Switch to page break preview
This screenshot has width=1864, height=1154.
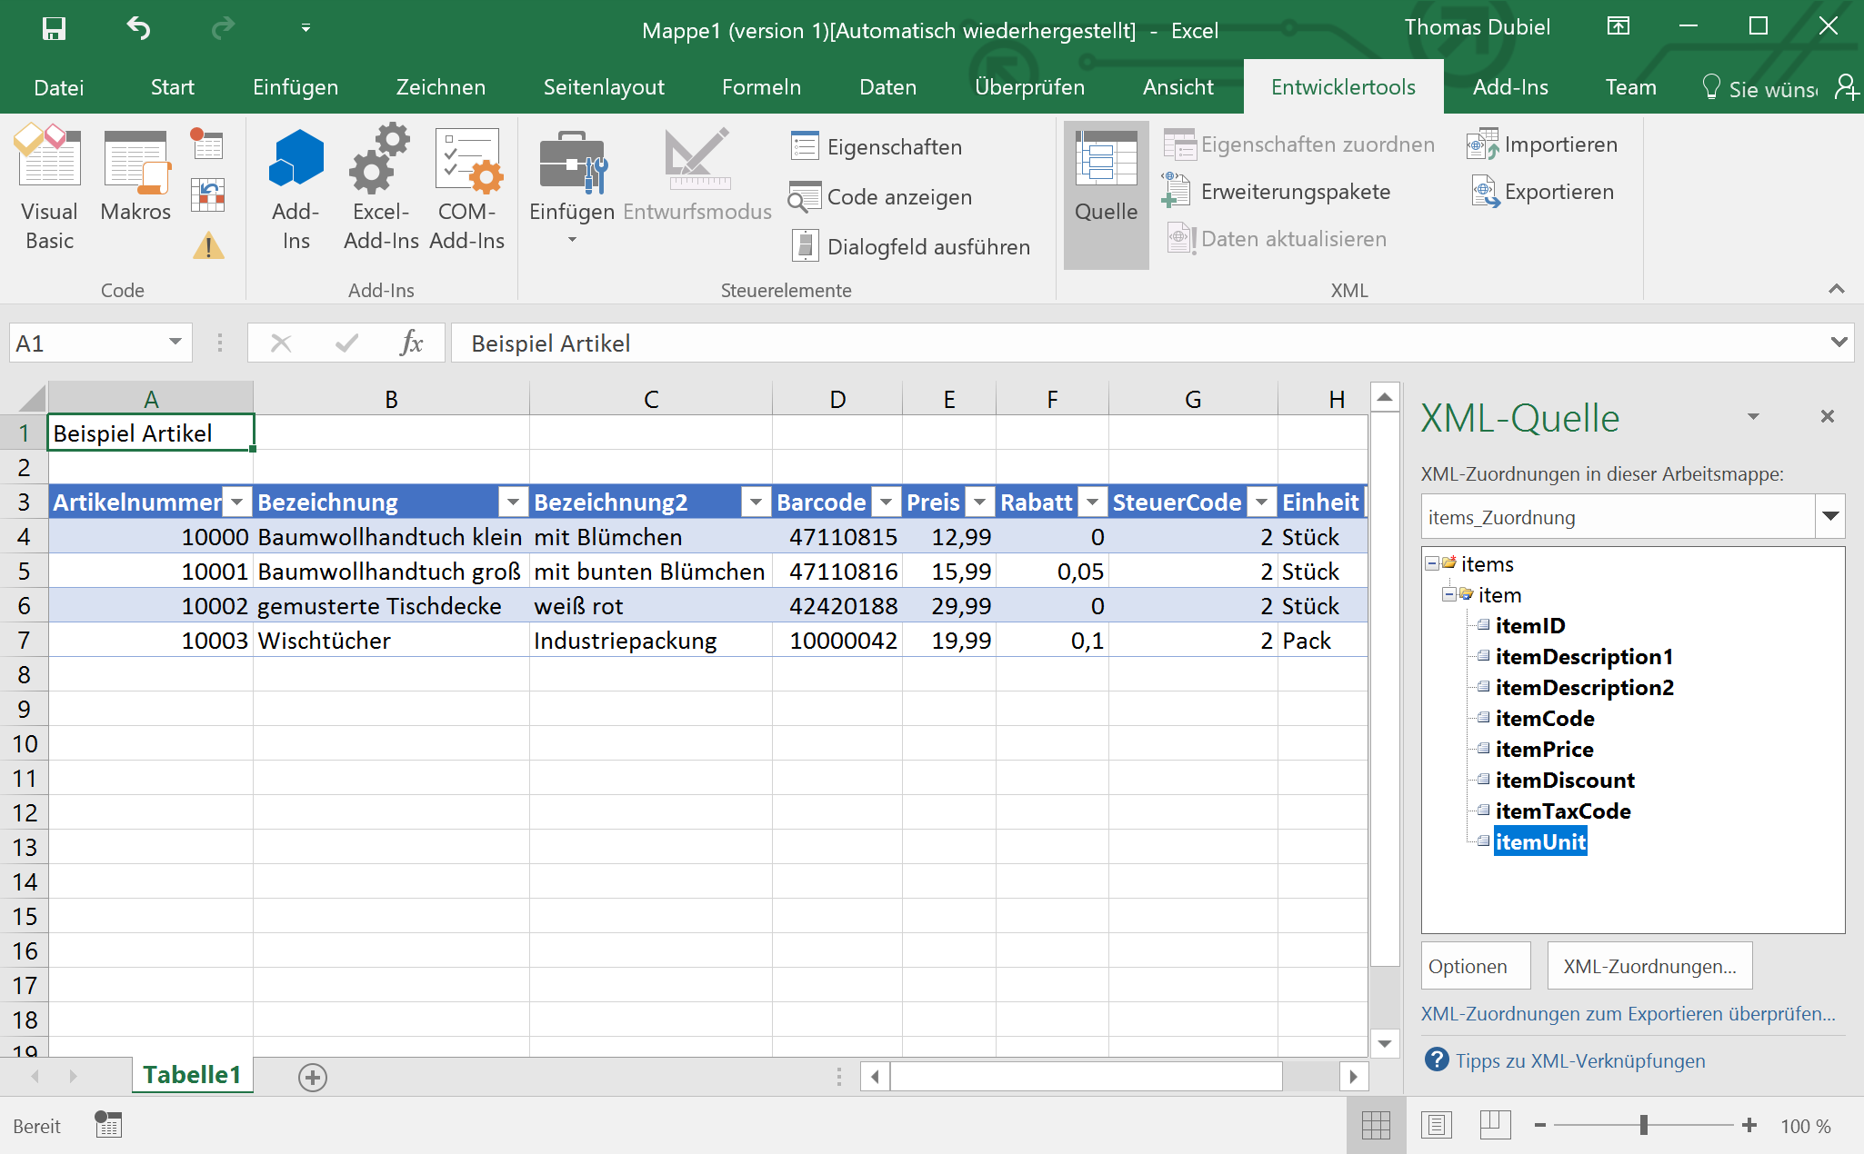(1494, 1125)
